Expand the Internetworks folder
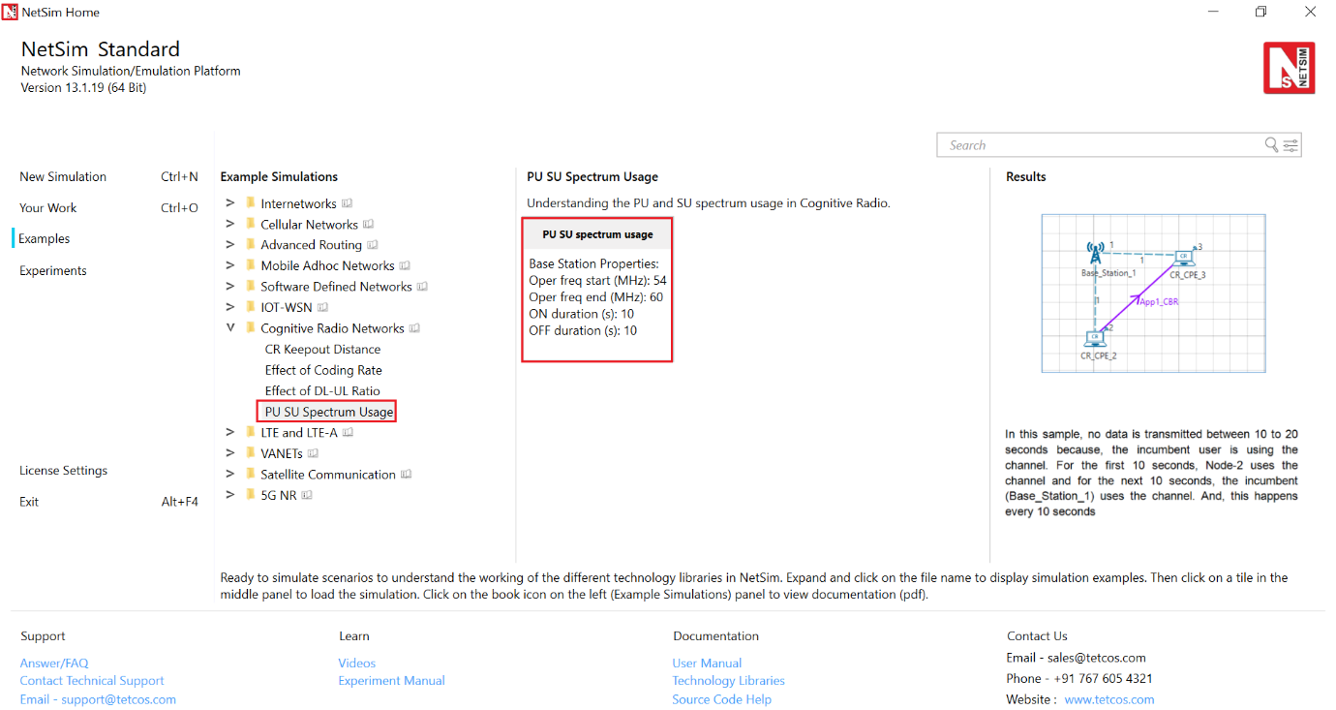Viewport: 1336px width, 710px height. (x=230, y=203)
